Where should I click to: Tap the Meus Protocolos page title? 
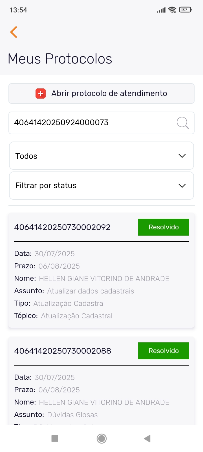pos(60,59)
